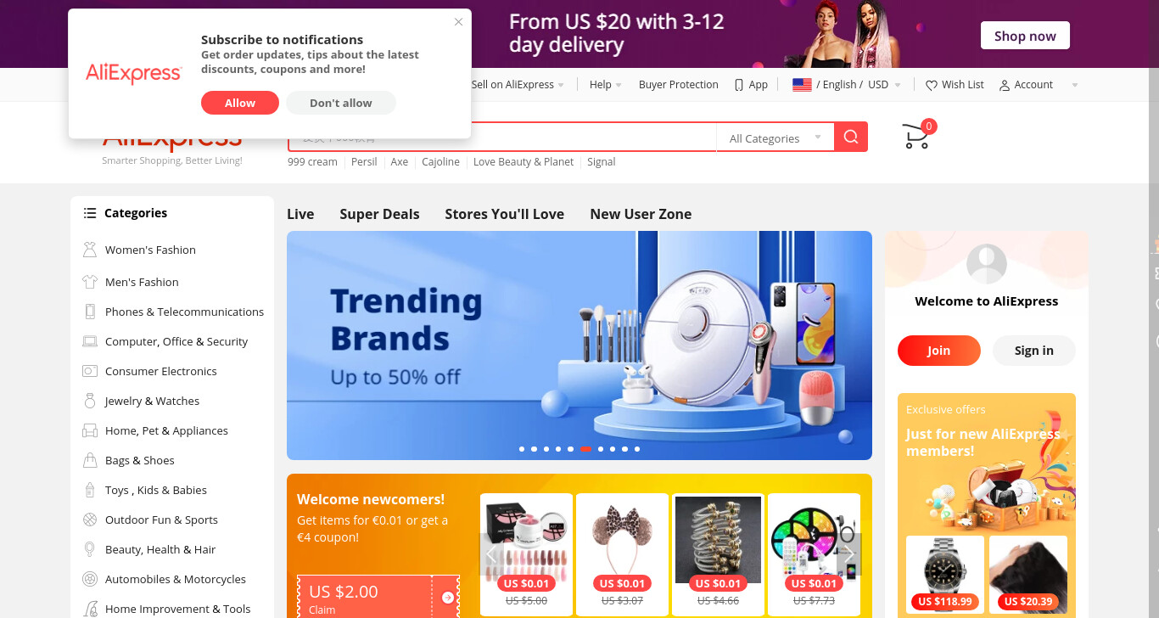Viewport: 1159px width, 618px height.
Task: Open the Help dropdown menu
Action: 606,85
